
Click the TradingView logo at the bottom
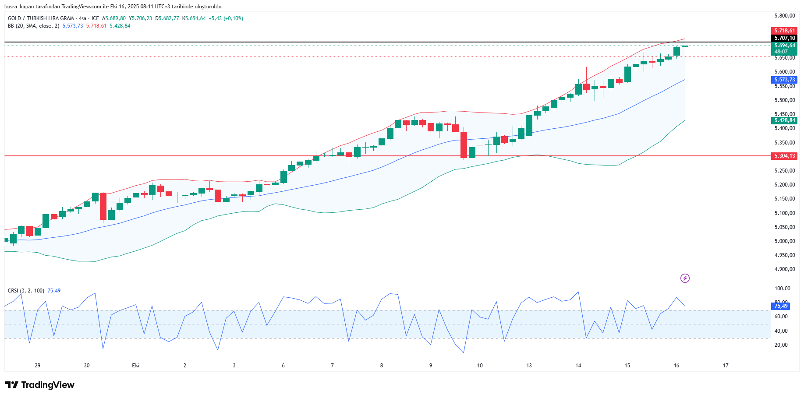coord(40,385)
